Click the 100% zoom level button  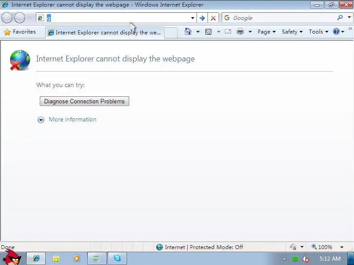point(322,247)
